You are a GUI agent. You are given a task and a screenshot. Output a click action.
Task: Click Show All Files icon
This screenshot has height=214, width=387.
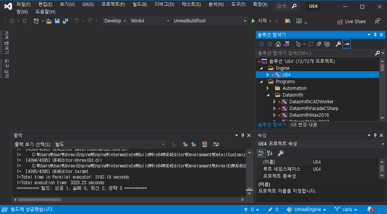(327, 44)
